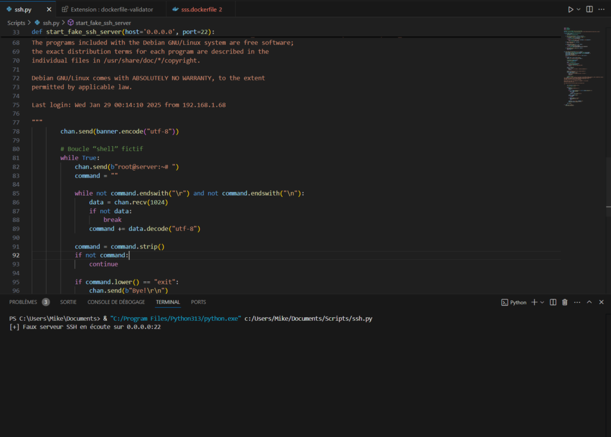
Task: Kill the terminal with trash icon
Action: [x=564, y=302]
